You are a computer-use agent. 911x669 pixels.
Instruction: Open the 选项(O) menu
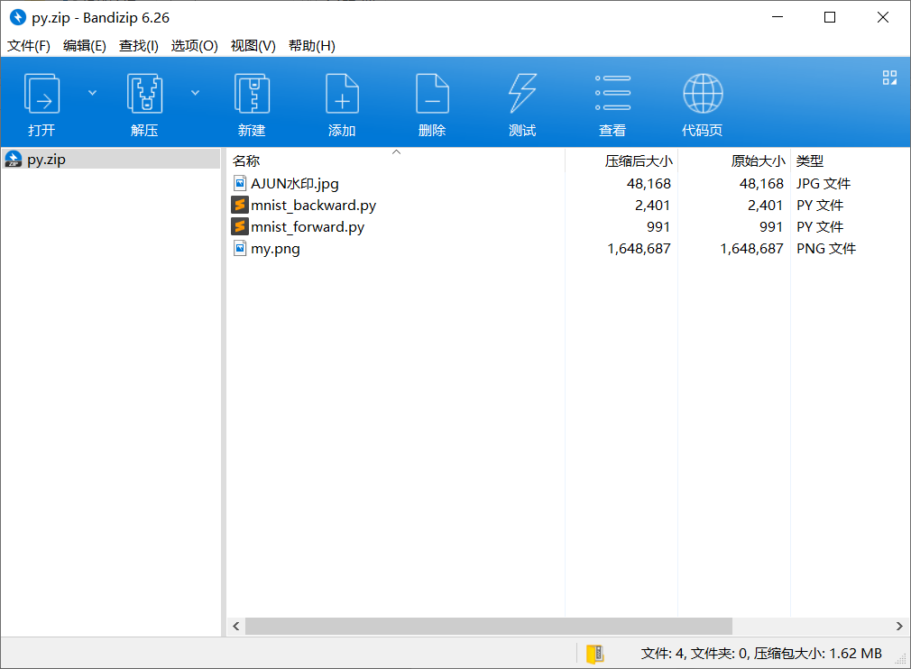194,46
